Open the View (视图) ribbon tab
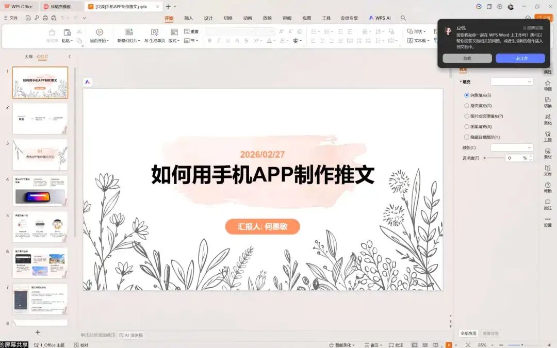The width and height of the screenshot is (557, 348). (x=306, y=18)
